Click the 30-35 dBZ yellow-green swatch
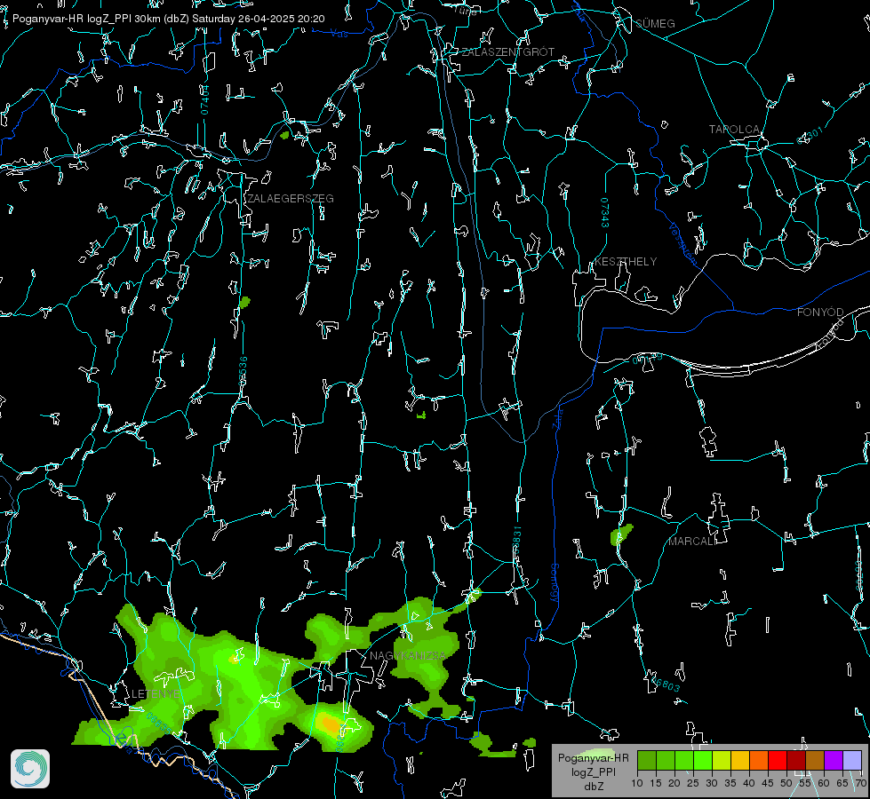Image resolution: width=870 pixels, height=799 pixels. click(x=722, y=760)
